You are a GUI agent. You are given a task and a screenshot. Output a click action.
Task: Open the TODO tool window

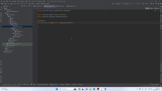pyautogui.click(x=20, y=84)
